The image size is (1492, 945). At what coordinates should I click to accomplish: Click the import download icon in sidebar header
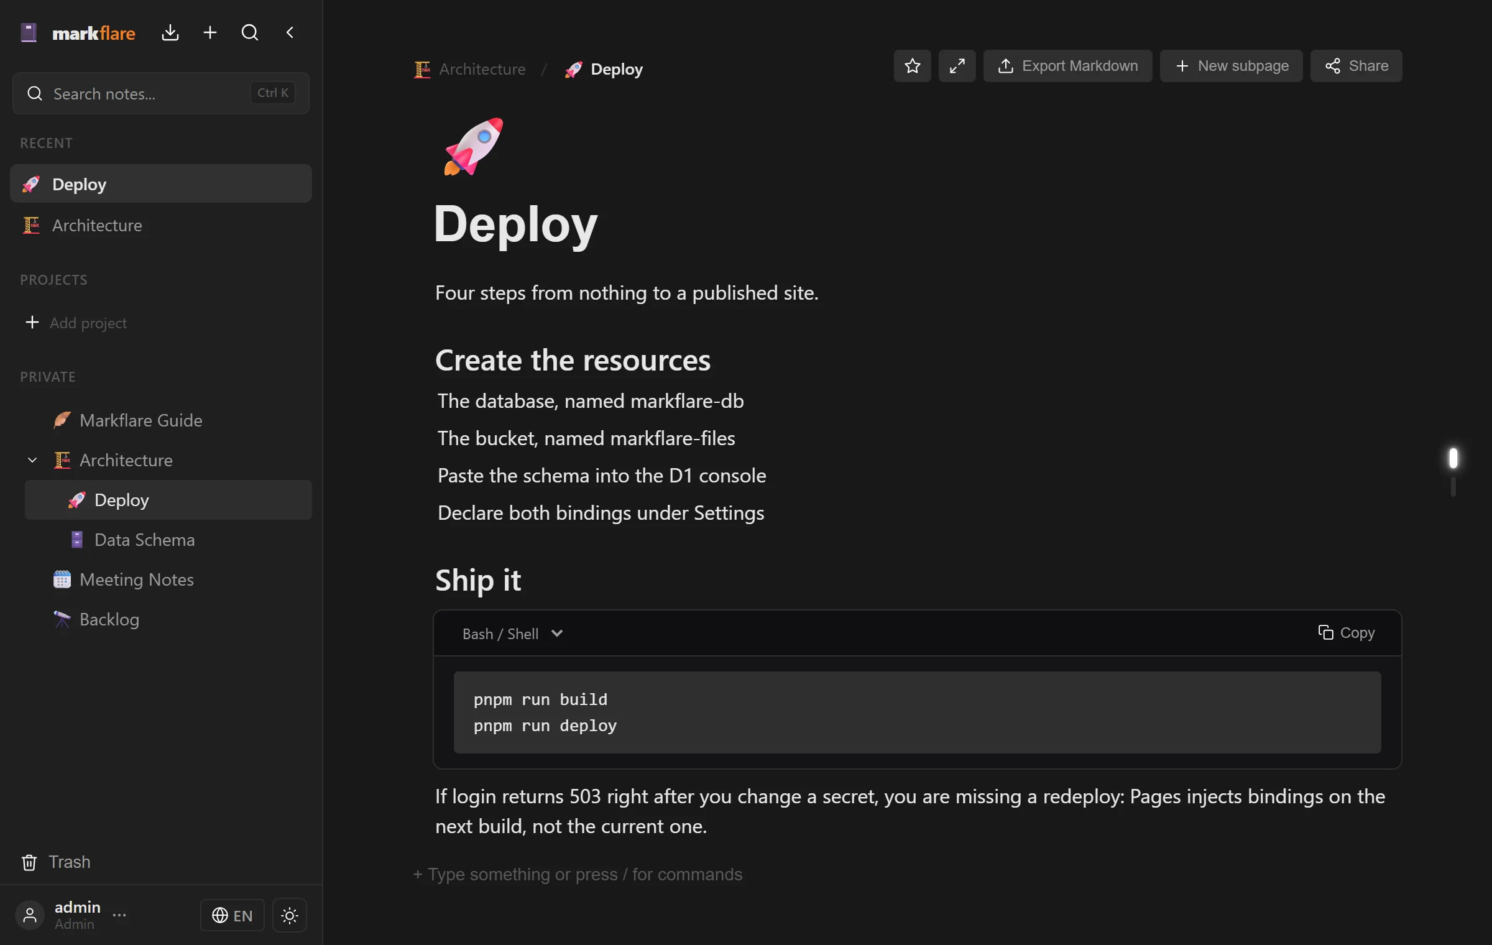170,32
